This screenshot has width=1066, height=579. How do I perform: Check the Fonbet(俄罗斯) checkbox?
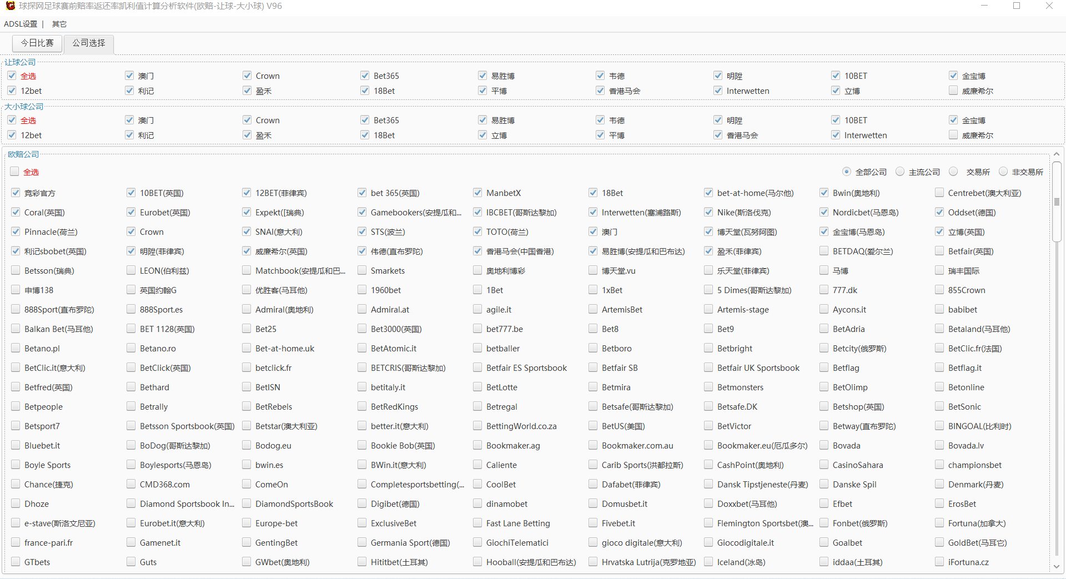tap(824, 523)
